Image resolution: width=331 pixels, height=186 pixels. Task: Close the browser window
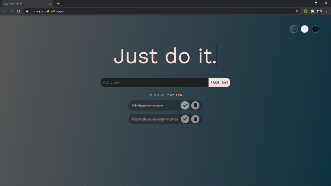pyautogui.click(x=326, y=3)
